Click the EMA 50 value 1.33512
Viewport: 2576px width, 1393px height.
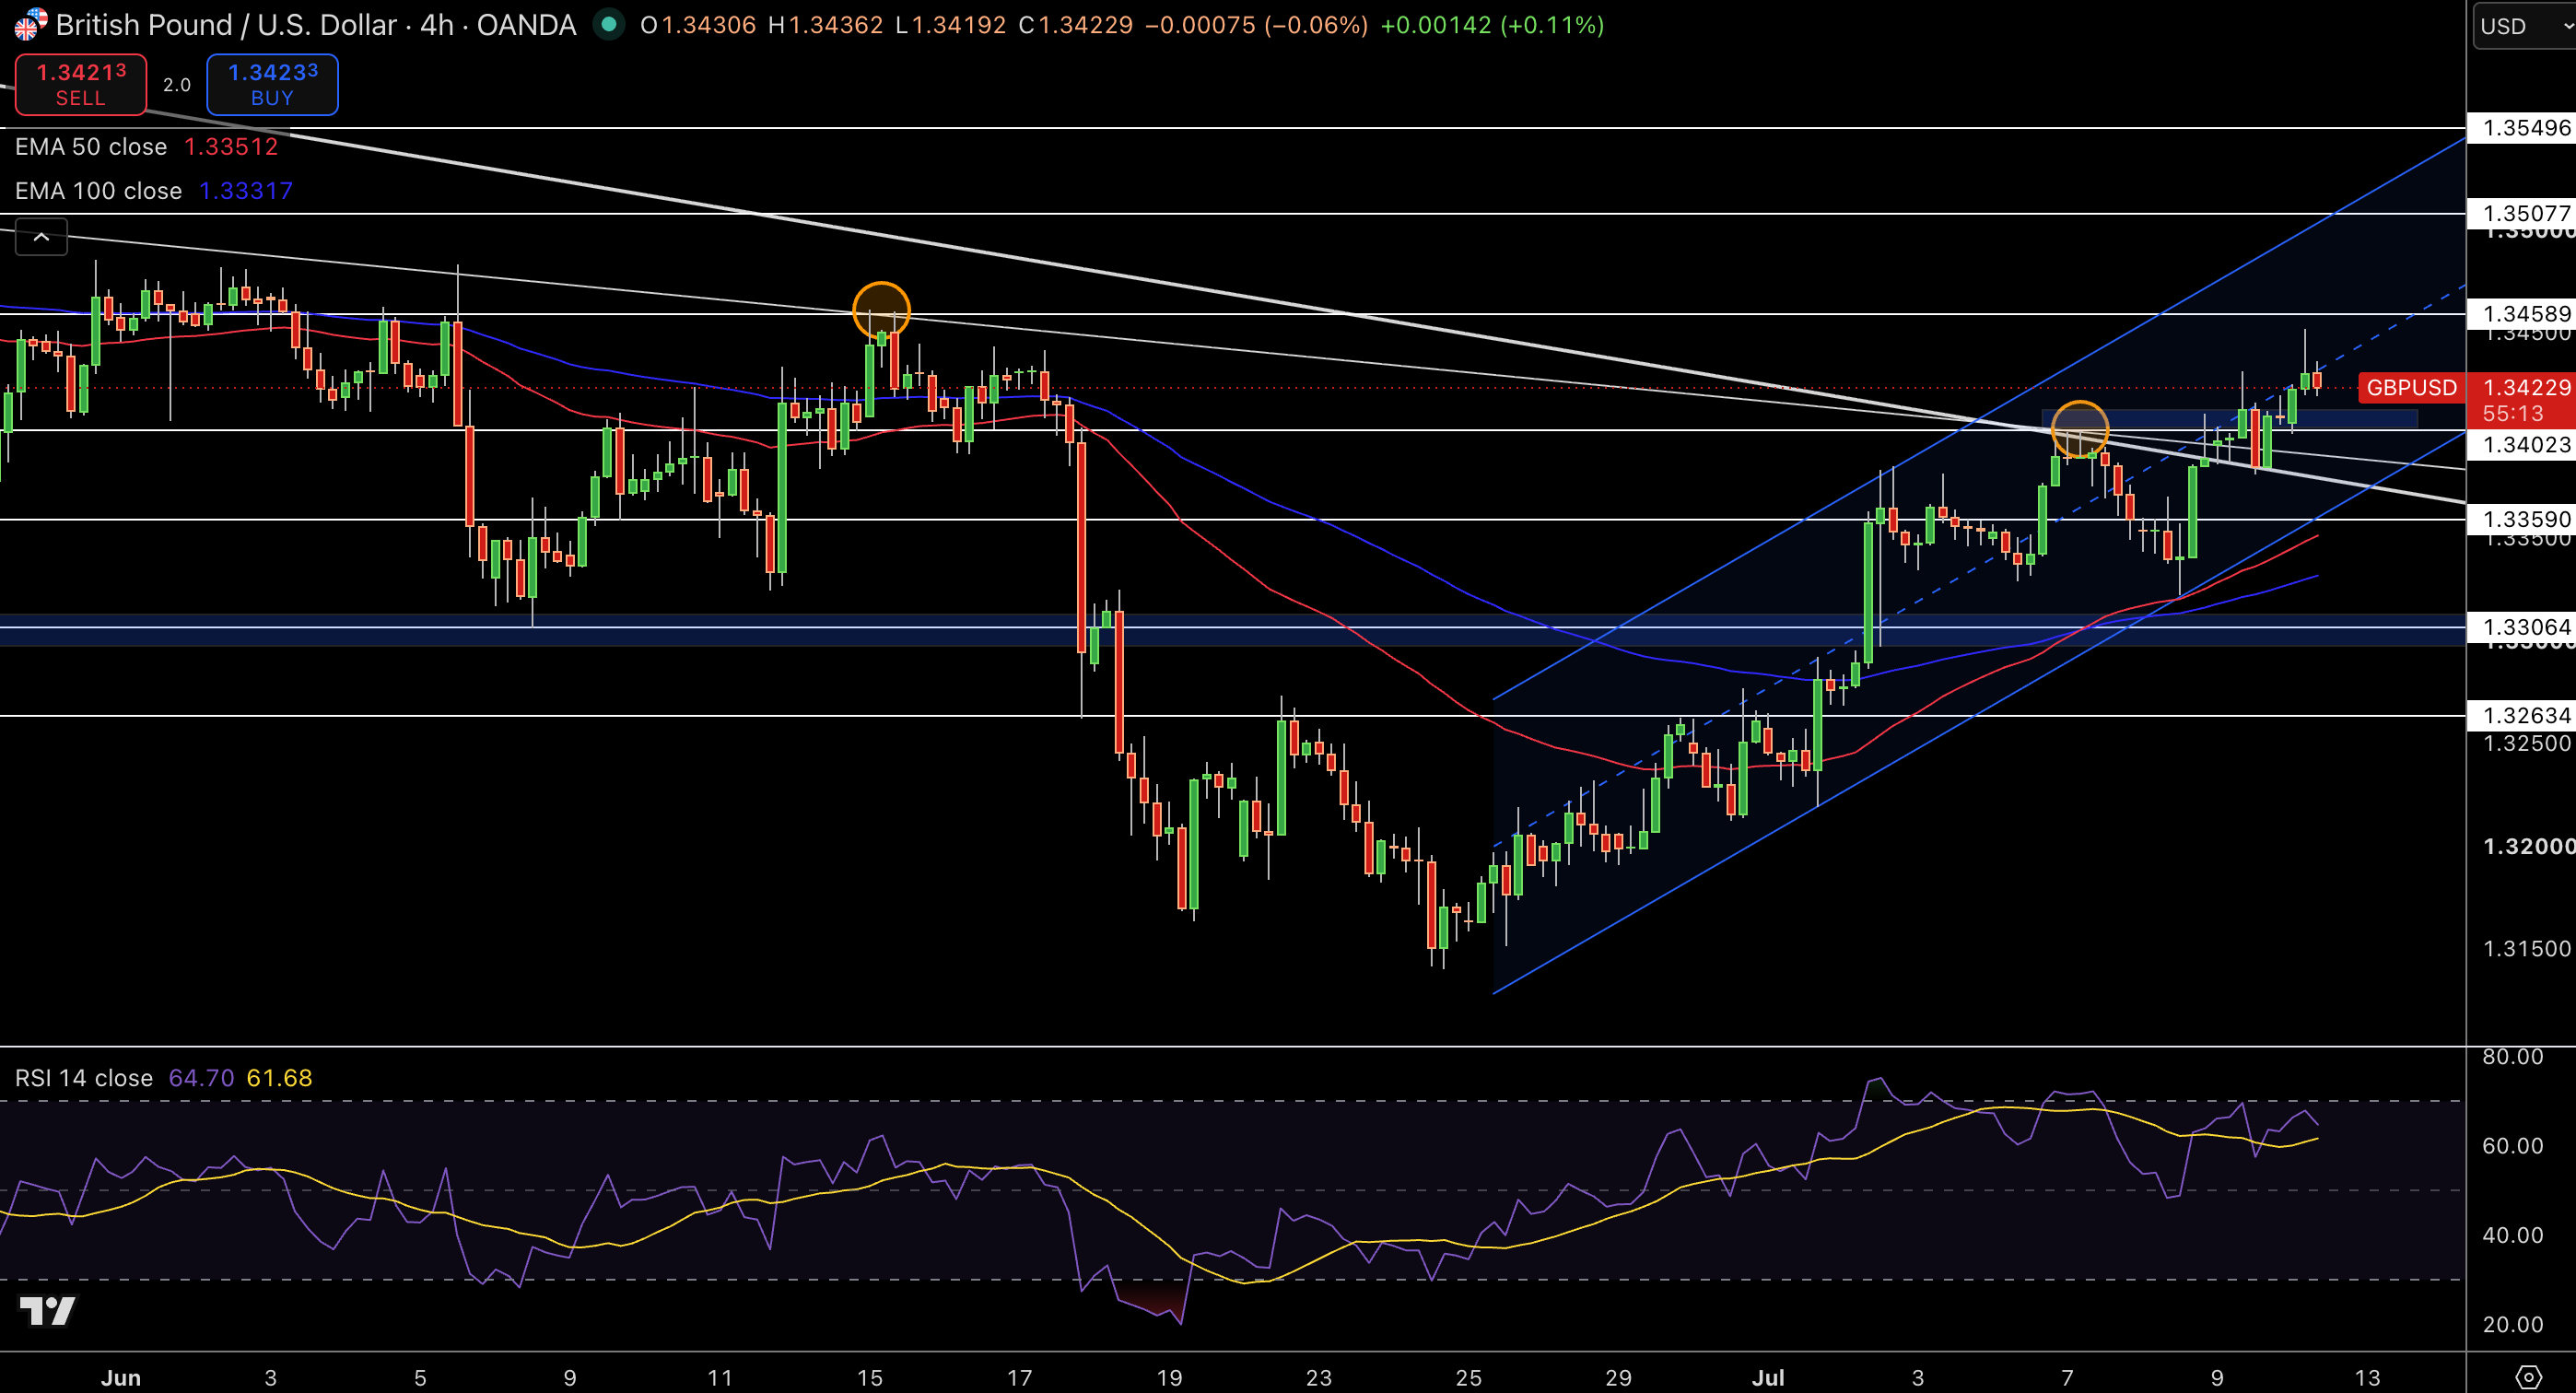click(231, 147)
